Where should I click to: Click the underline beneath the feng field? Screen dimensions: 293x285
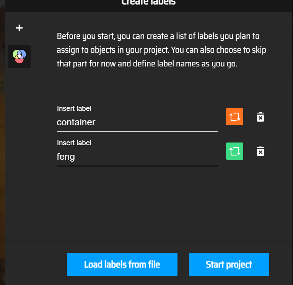coord(137,166)
